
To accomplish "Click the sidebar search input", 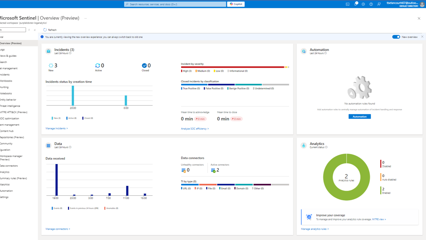I will [x=13, y=30].
